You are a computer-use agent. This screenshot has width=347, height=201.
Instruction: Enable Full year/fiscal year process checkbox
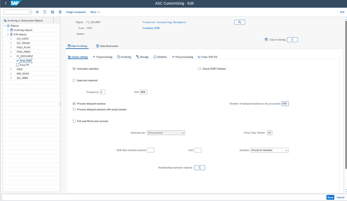[x=74, y=121]
